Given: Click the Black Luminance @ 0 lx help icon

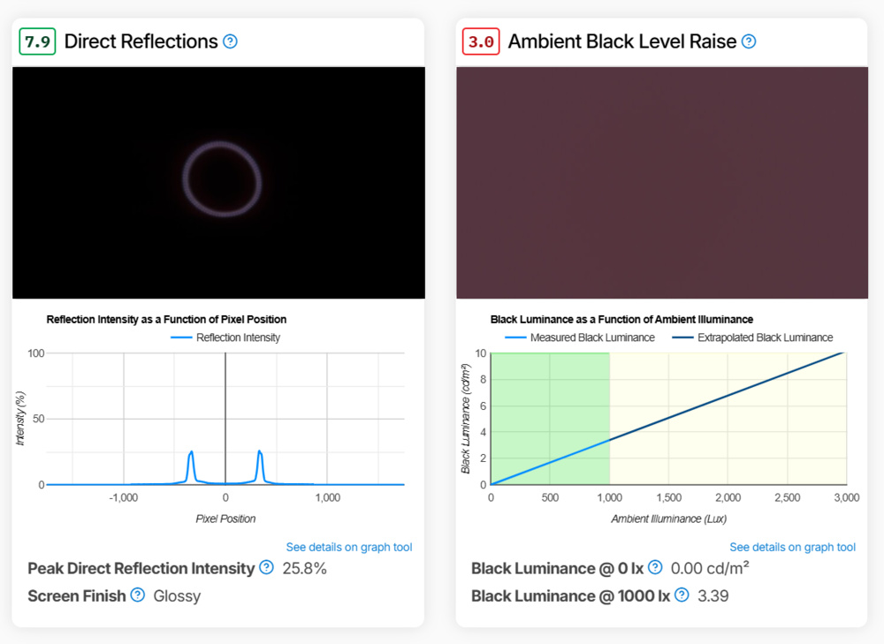Looking at the screenshot, I should 655,567.
